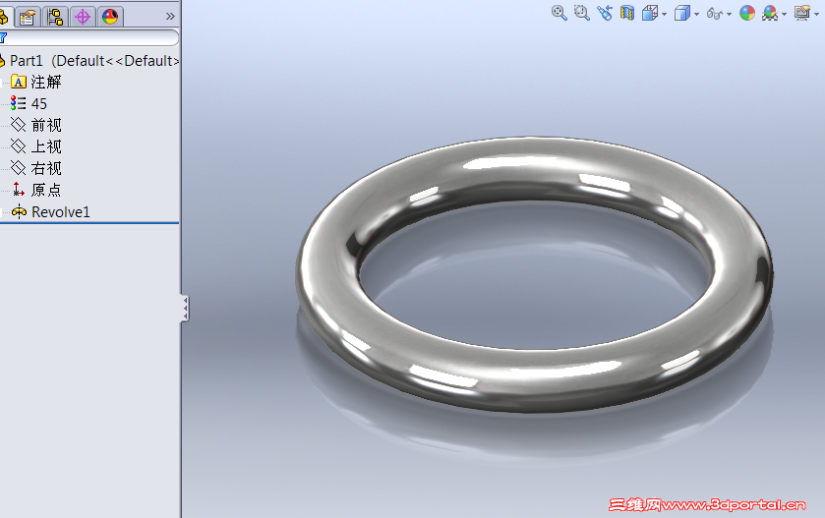
Task: Switch to the ConfigurationManager tab
Action: pos(55,17)
